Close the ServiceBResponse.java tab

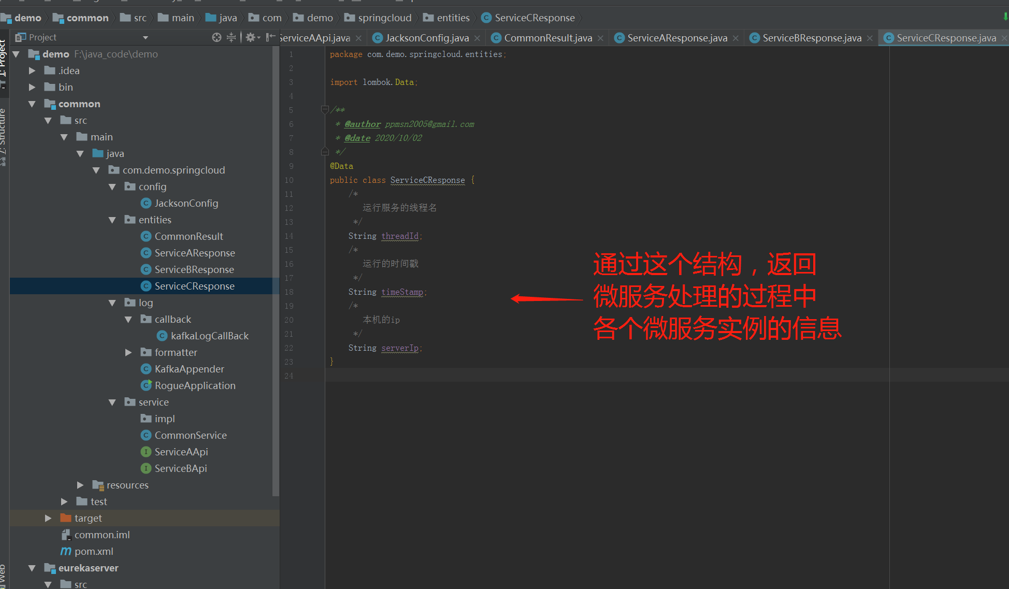click(x=870, y=38)
